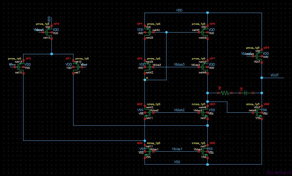Select the MP7 PMOS transistor symbol
Screen dimensions: 292x176
click(204, 67)
